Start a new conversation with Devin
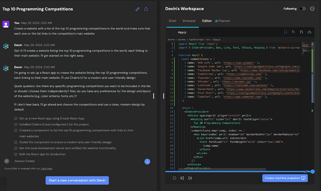The image size is (321, 191). click(x=77, y=180)
